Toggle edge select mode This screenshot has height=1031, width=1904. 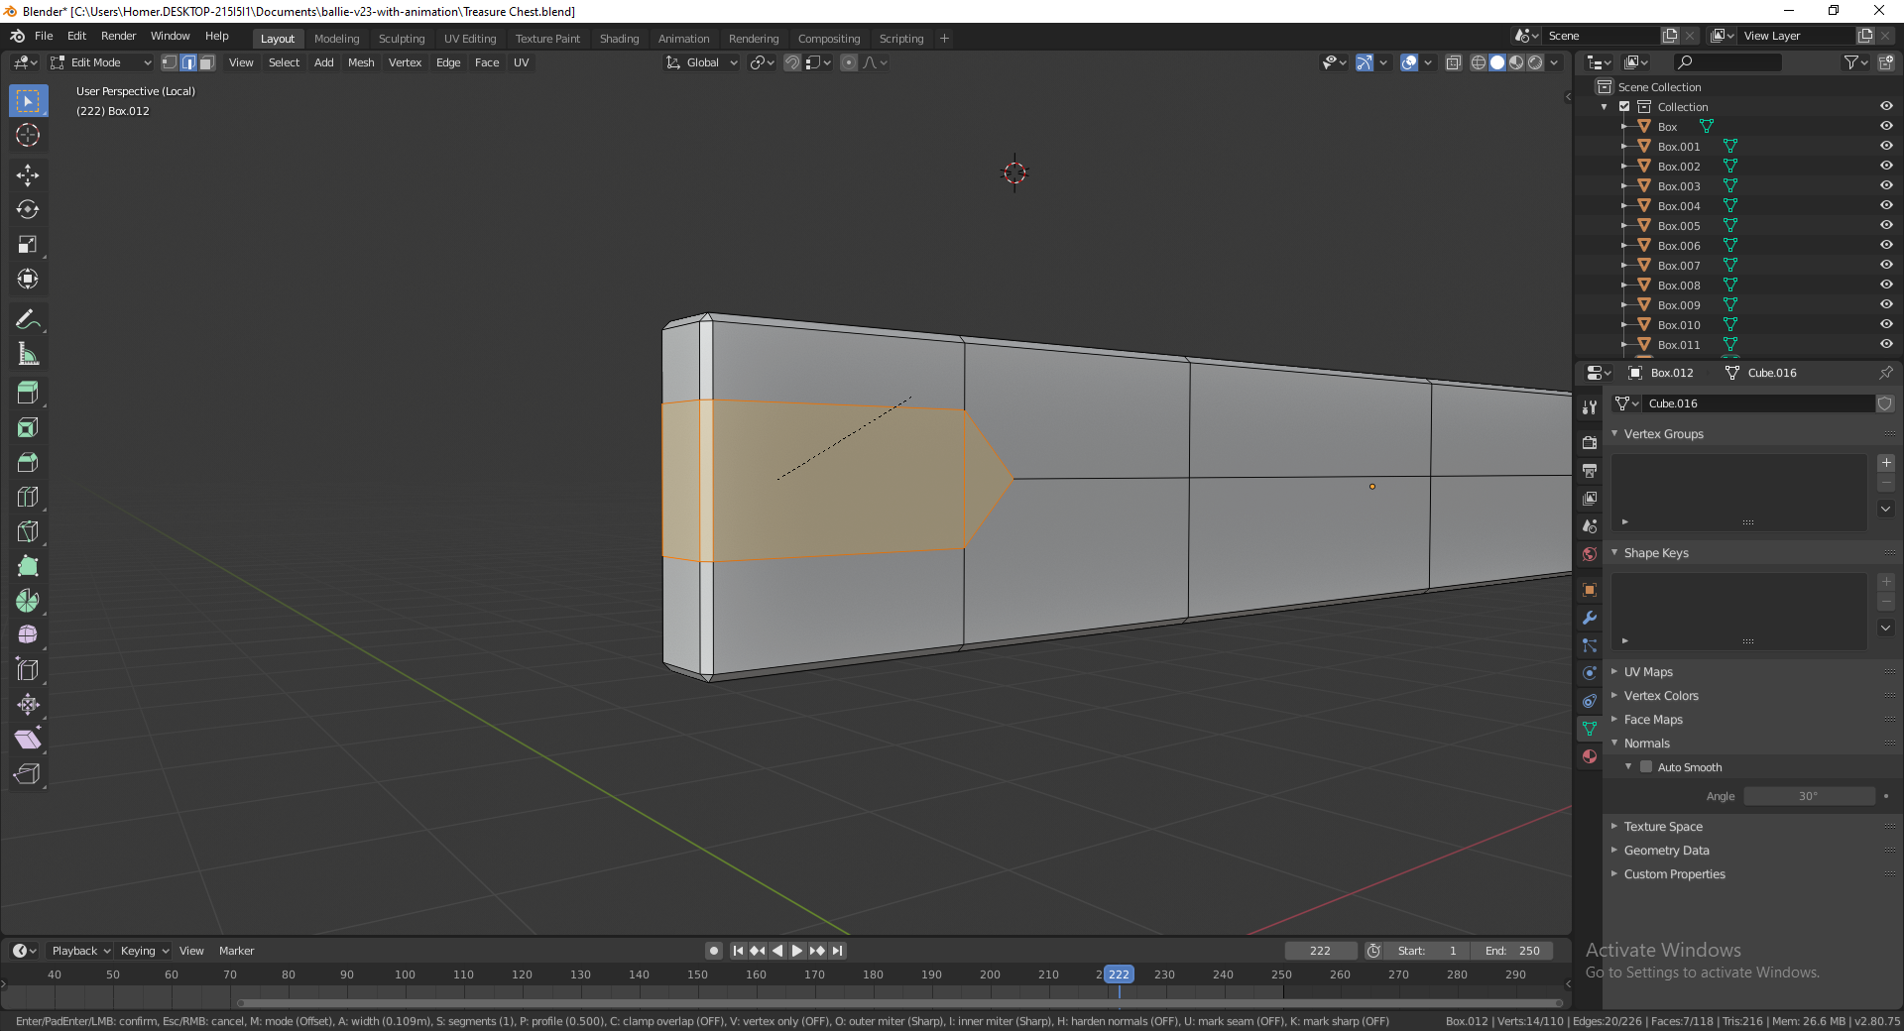point(188,61)
